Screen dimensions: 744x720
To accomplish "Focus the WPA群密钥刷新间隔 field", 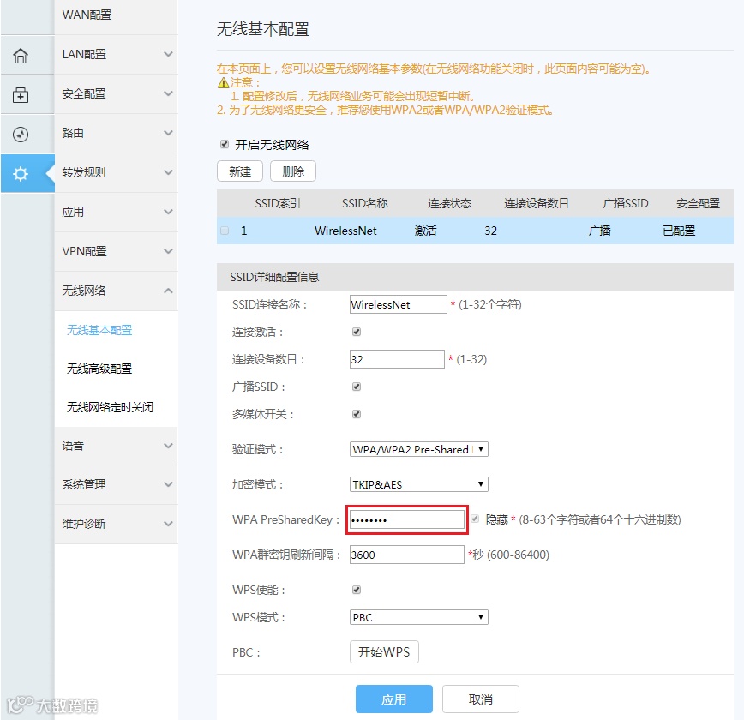I will point(406,555).
